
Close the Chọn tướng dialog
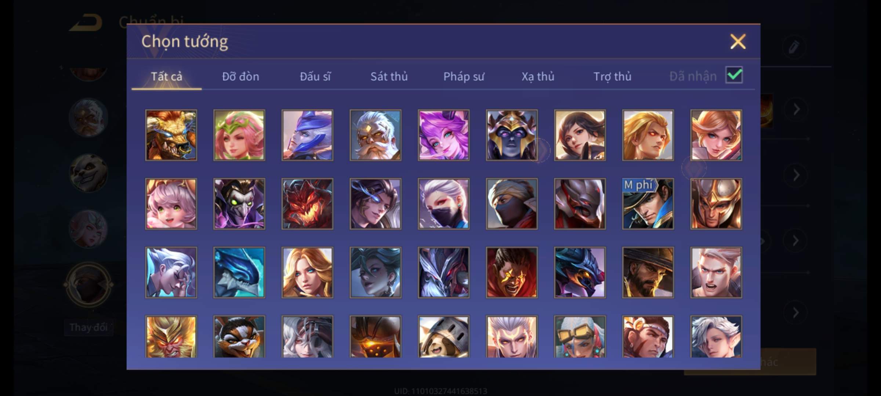[x=738, y=41]
